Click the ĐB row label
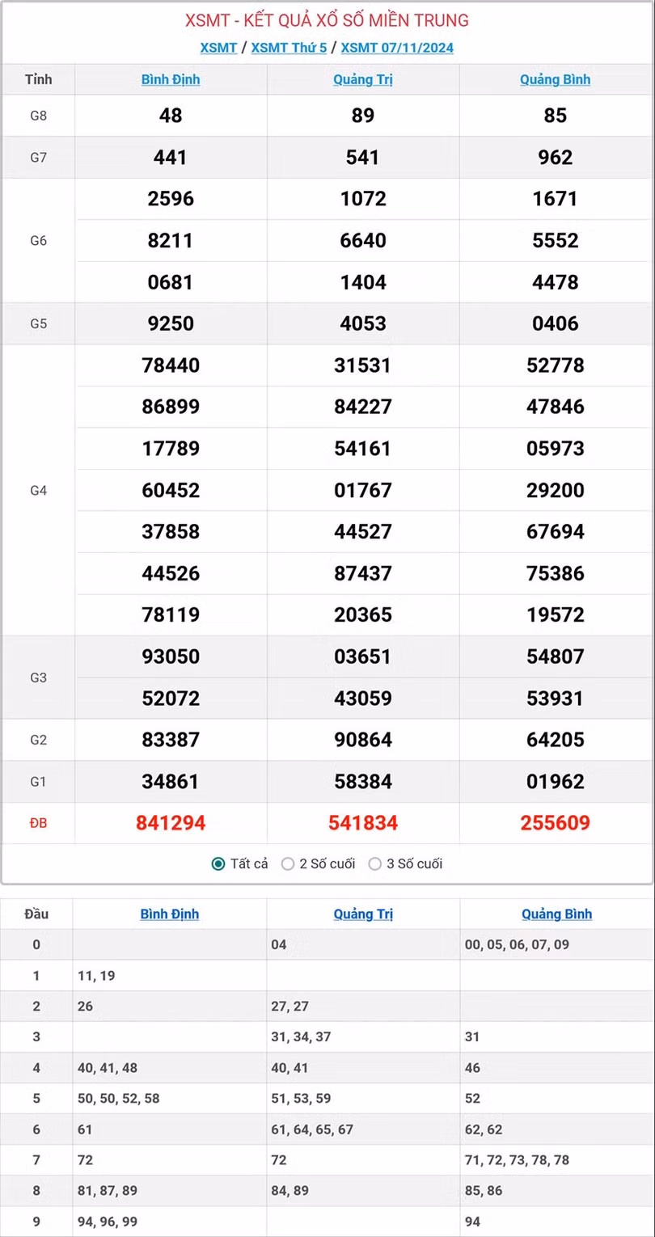 (x=38, y=823)
